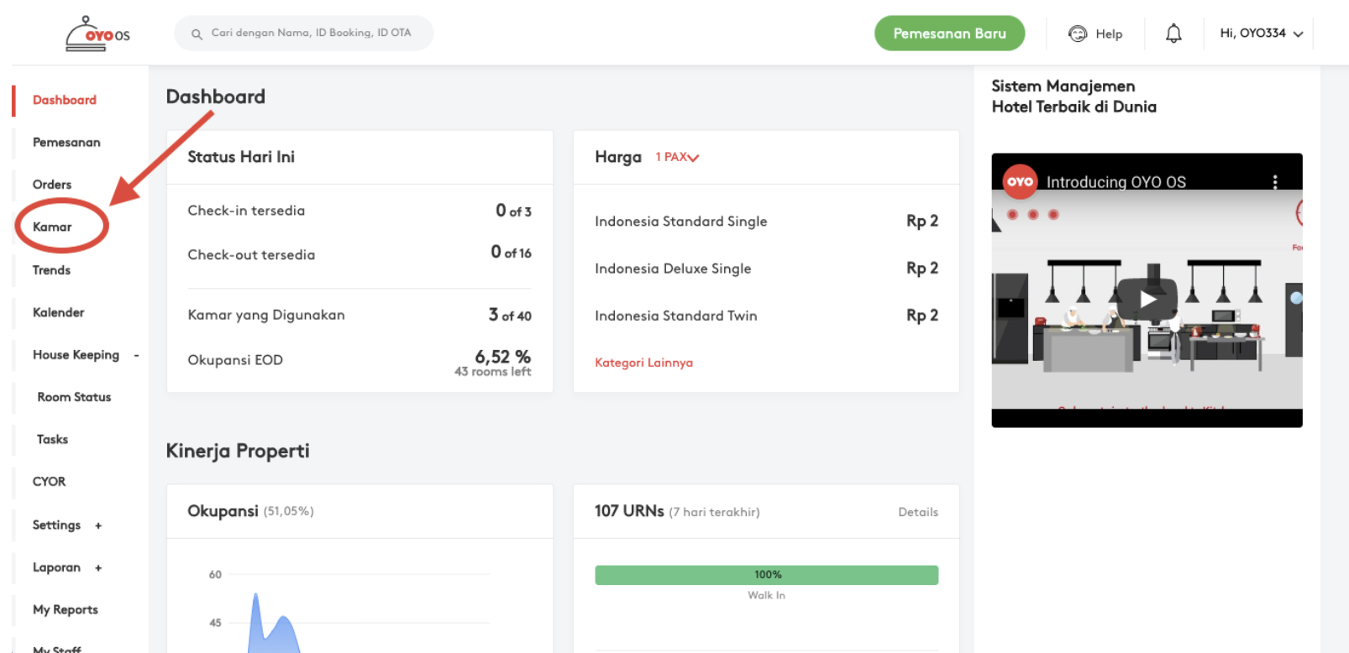Click the Check-out tersedia row
This screenshot has width=1349, height=653.
pyautogui.click(x=360, y=253)
